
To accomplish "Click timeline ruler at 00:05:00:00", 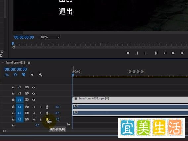I will [x=136, y=72].
